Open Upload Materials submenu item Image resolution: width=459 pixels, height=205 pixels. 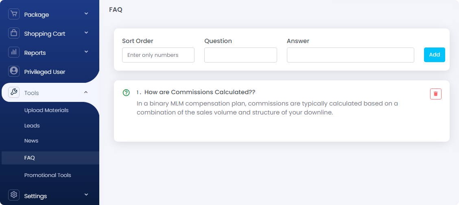[x=46, y=110]
